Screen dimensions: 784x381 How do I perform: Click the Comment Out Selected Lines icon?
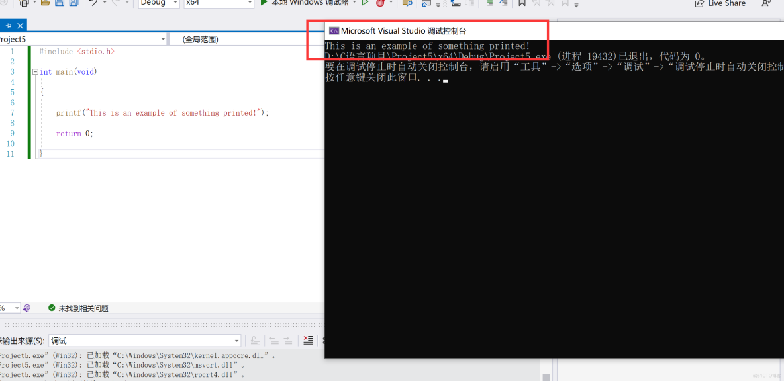(490, 3)
